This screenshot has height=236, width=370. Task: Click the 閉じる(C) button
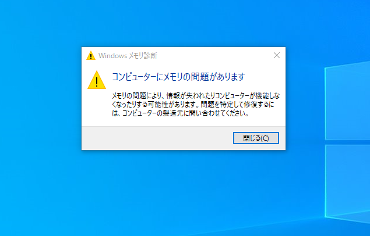(256, 138)
